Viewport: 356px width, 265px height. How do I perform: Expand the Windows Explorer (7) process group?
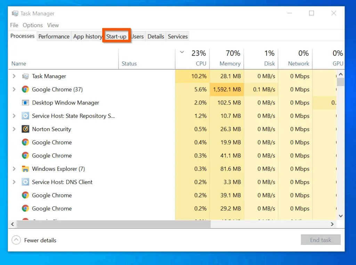pyautogui.click(x=14, y=169)
